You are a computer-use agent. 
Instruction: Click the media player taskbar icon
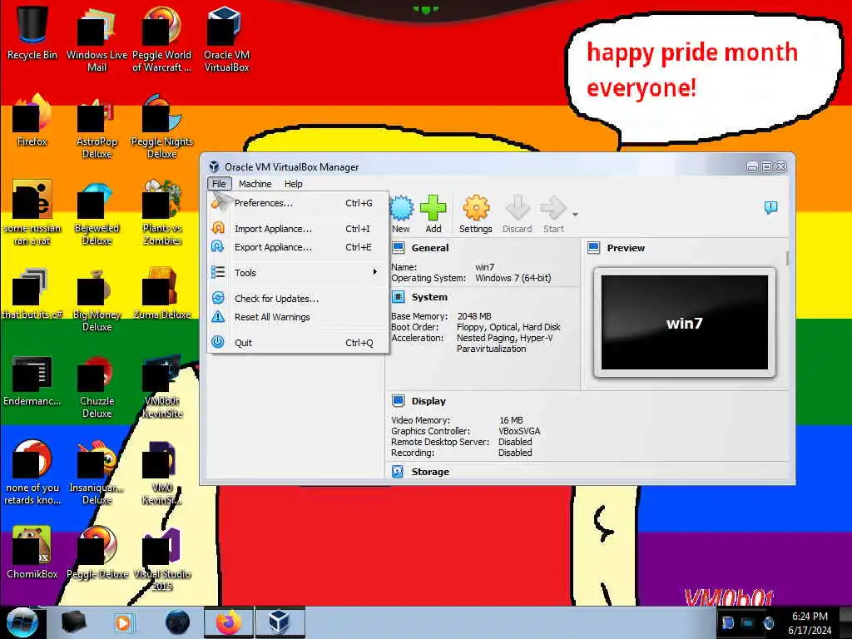coord(123,622)
